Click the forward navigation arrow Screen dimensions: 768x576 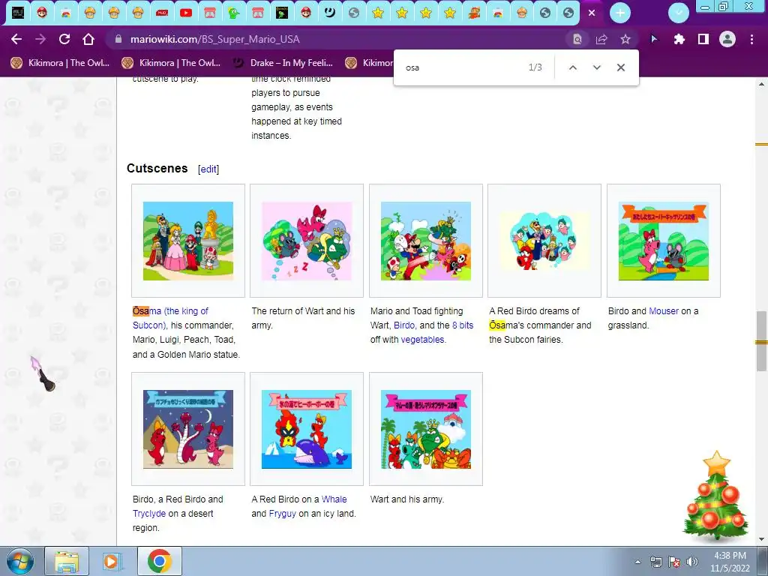[40, 39]
